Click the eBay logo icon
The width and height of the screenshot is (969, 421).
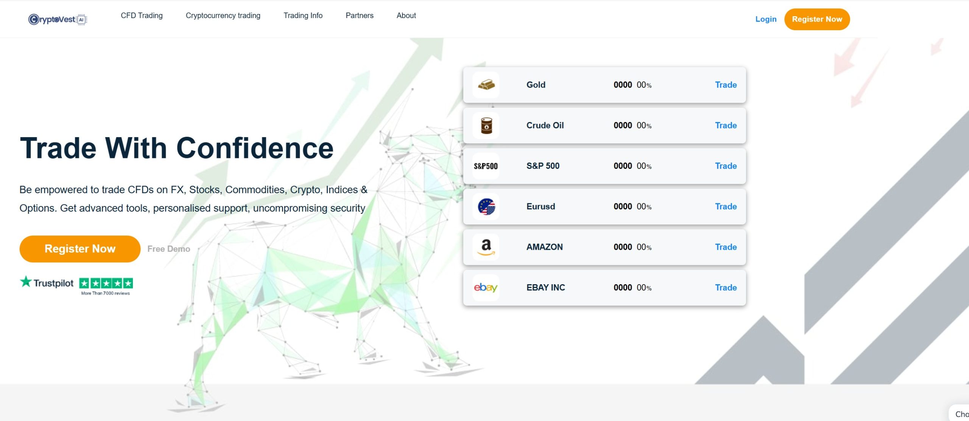[x=486, y=288]
